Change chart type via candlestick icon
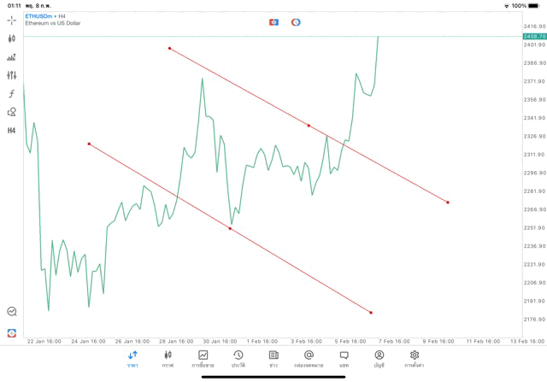This screenshot has width=547, height=382. (x=12, y=38)
